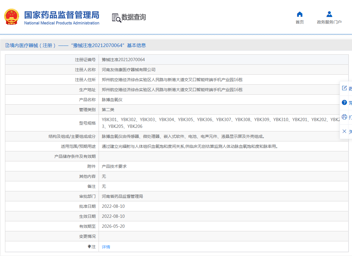This screenshot has width=352, height=256.
Task: Click the 数据查询 heading text
Action: 134,17
